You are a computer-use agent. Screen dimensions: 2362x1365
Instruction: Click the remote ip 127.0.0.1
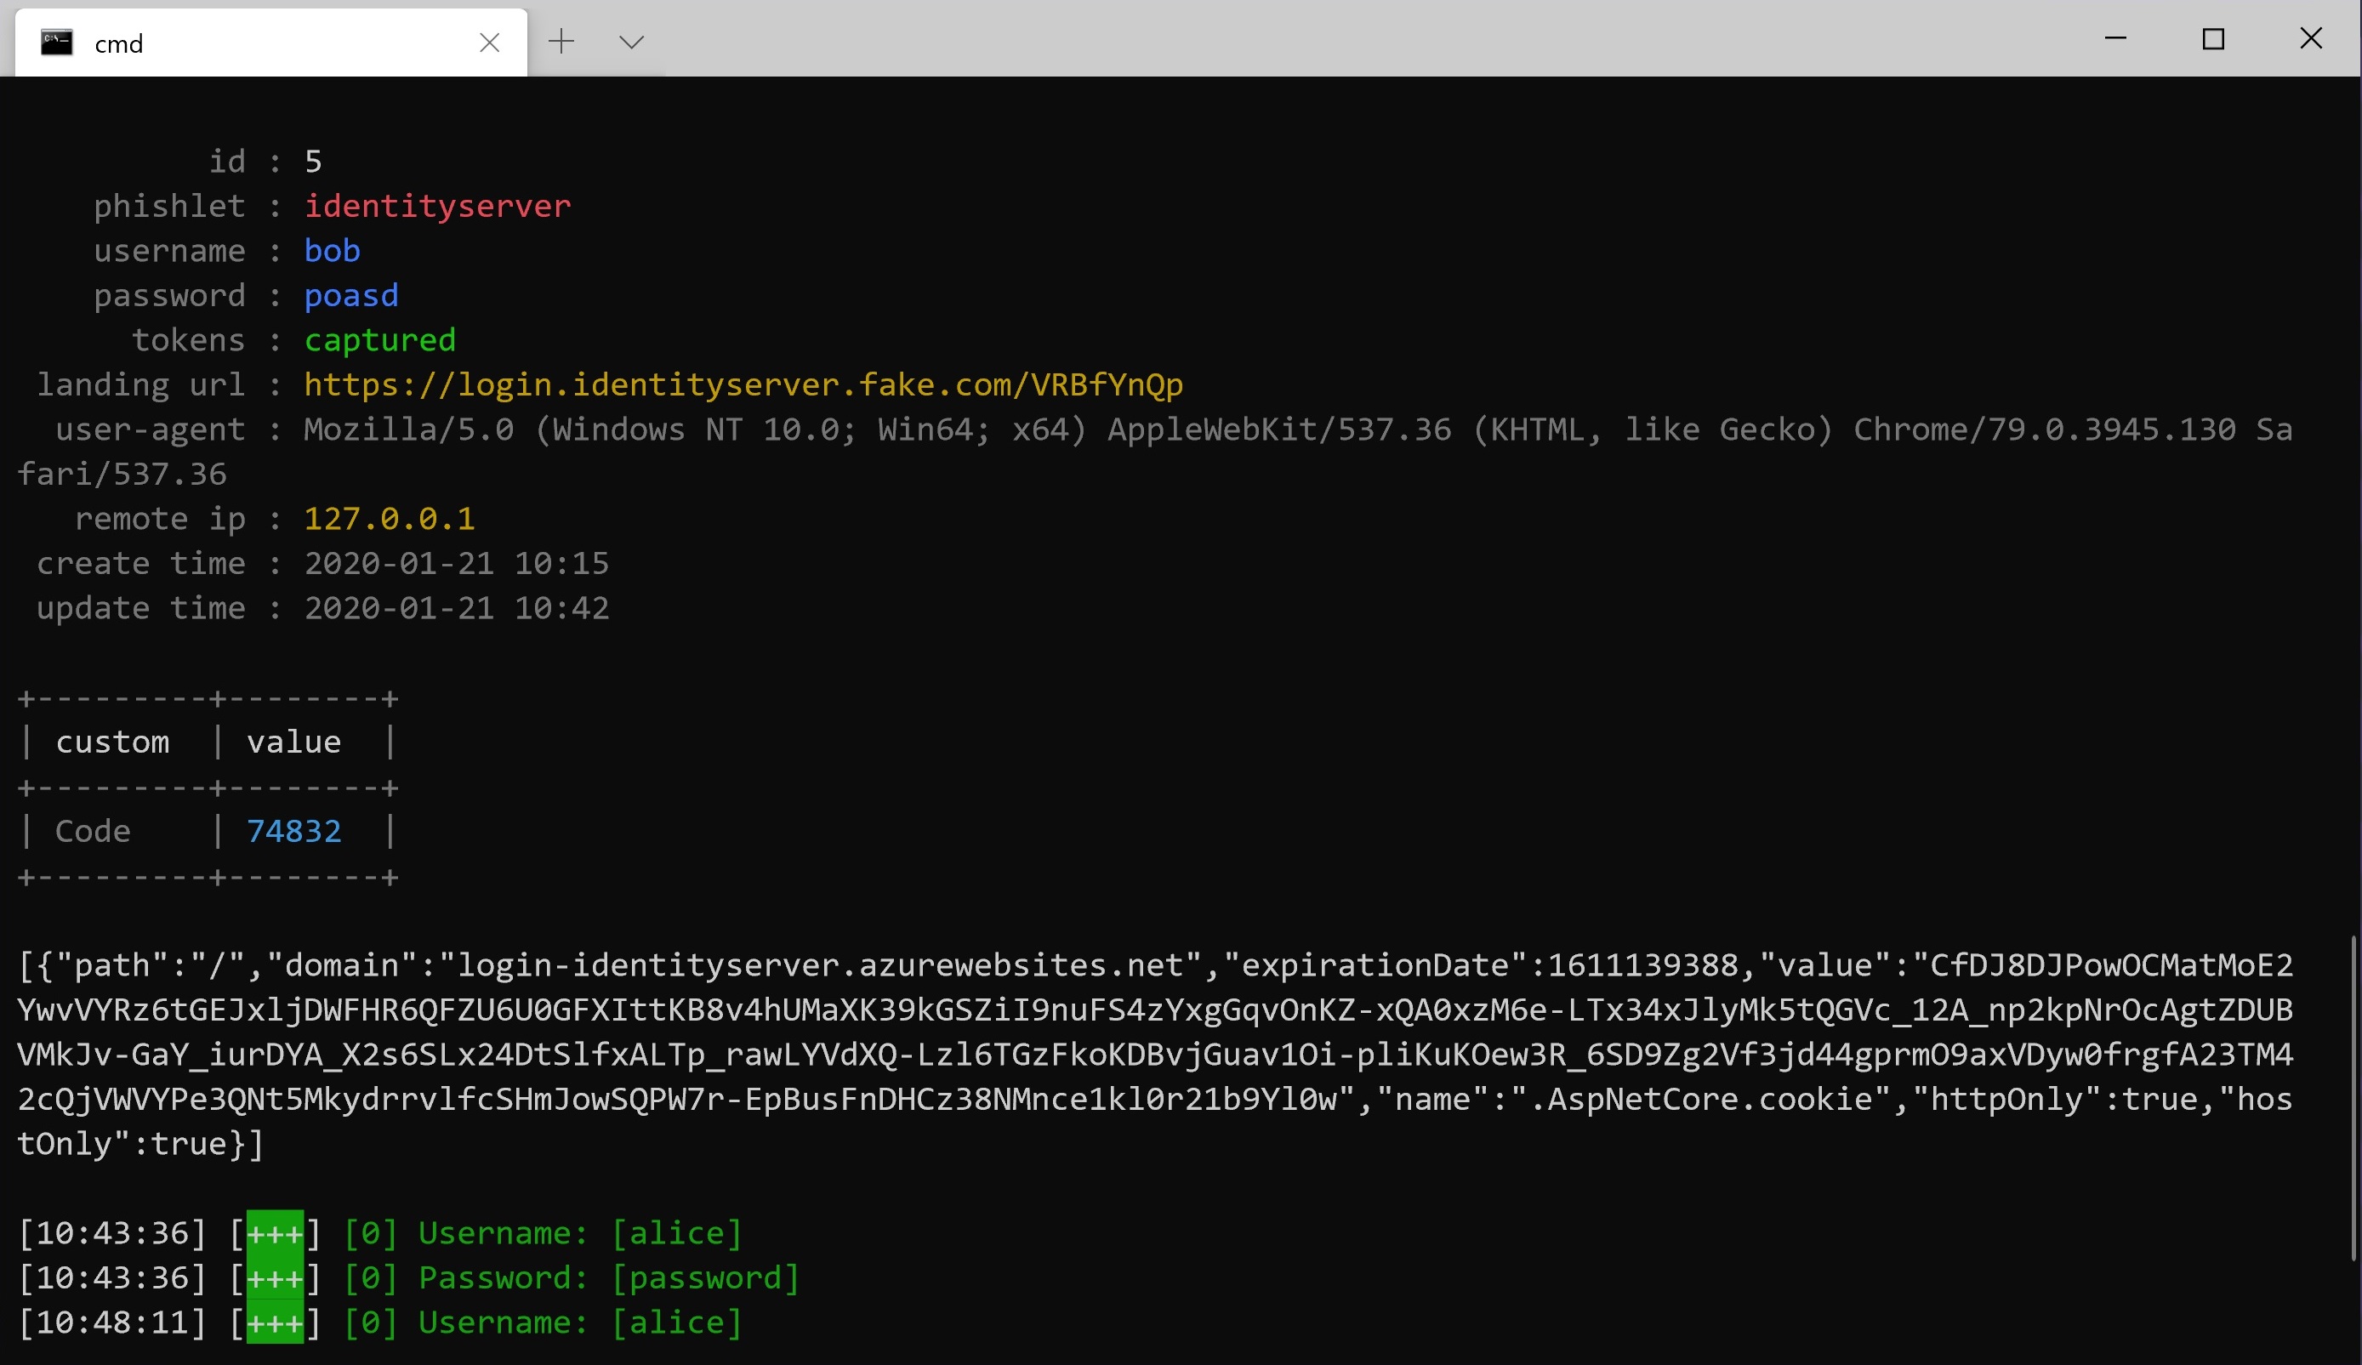(x=389, y=519)
